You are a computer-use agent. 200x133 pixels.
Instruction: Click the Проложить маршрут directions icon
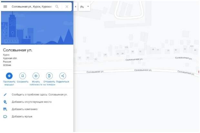click(x=9, y=76)
